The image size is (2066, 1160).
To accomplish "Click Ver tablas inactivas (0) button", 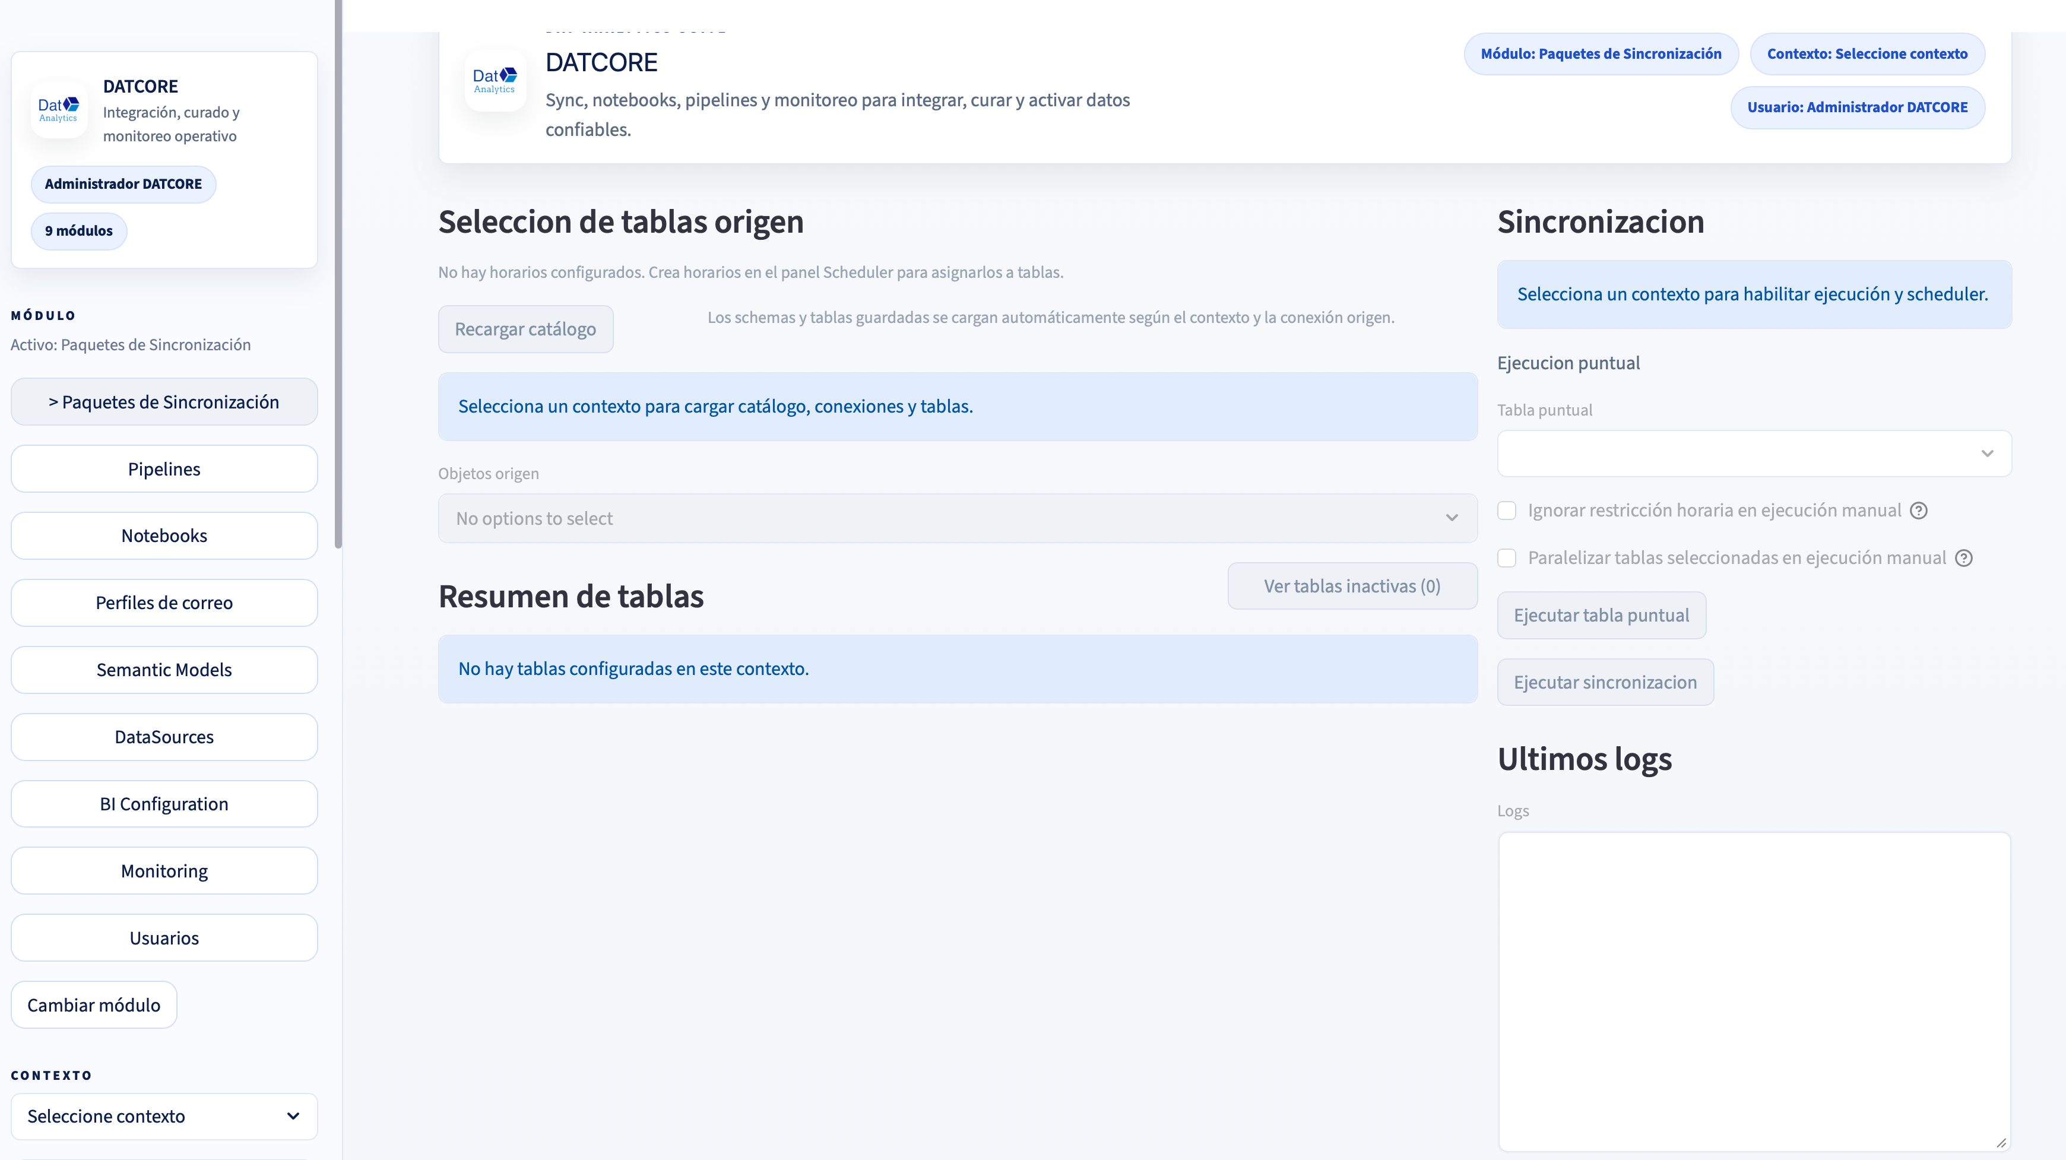I will (x=1352, y=587).
